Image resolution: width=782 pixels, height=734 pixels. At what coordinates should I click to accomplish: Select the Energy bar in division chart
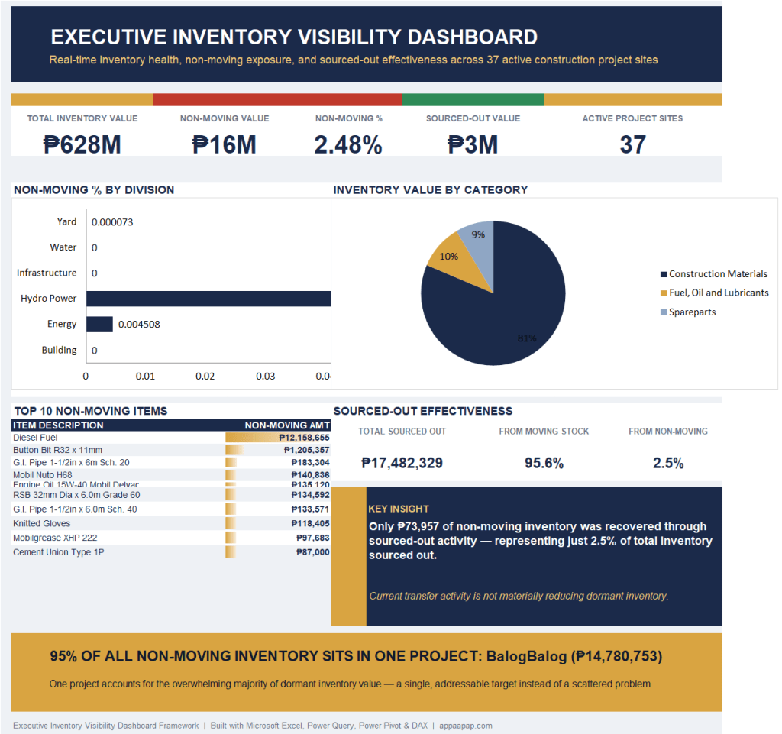point(99,324)
